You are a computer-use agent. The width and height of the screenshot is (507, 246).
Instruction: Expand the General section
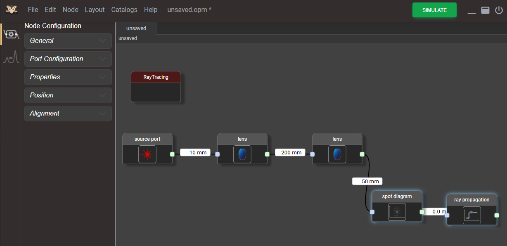click(x=68, y=41)
